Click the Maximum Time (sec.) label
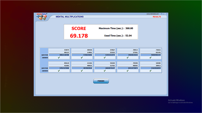The image size is (202, 113). click(x=112, y=28)
